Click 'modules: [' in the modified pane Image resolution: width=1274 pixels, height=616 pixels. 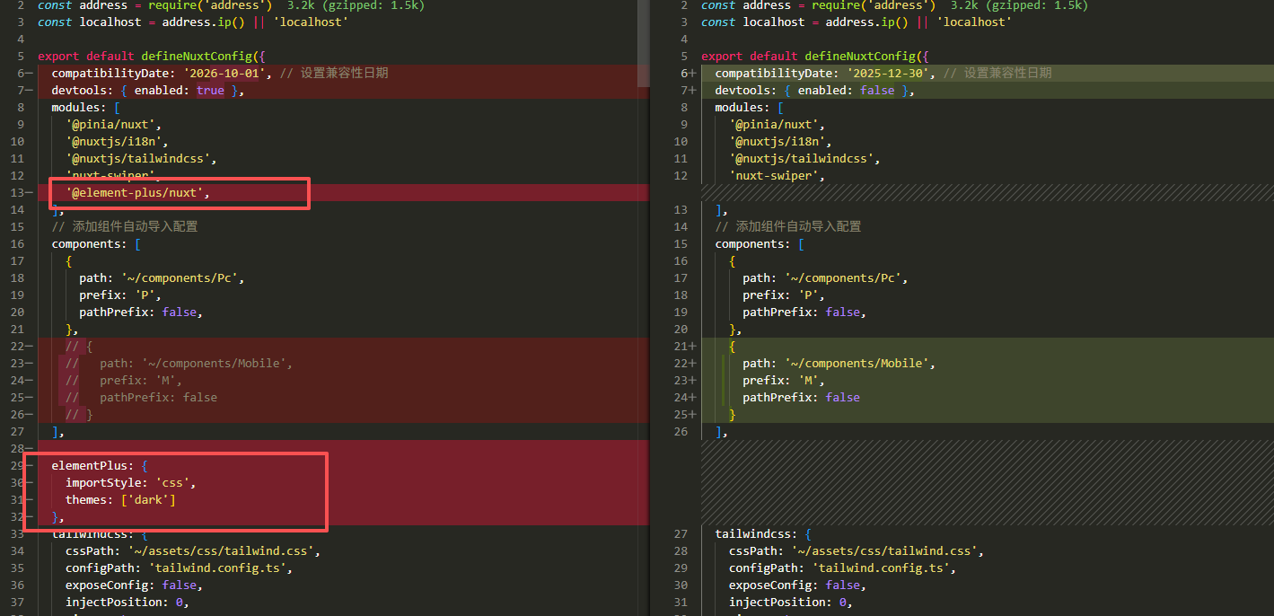tap(750, 107)
